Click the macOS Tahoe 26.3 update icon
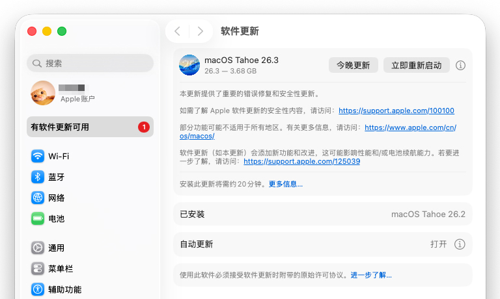This screenshot has width=500, height=299. click(189, 65)
